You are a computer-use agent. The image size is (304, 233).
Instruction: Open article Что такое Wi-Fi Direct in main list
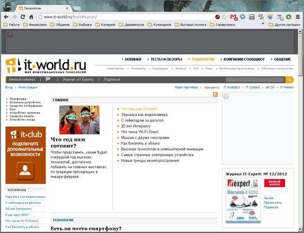pos(140,132)
